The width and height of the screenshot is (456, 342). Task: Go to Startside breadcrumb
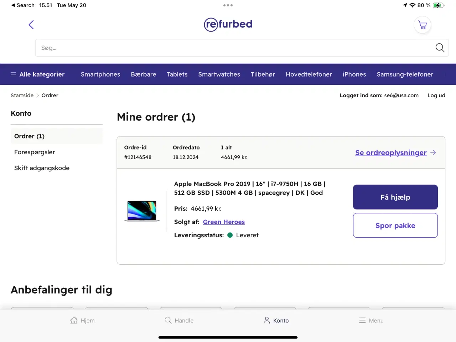click(22, 95)
